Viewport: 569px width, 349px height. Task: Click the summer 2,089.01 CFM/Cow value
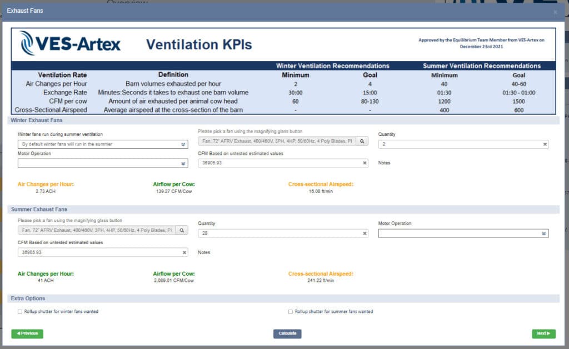[x=174, y=281]
